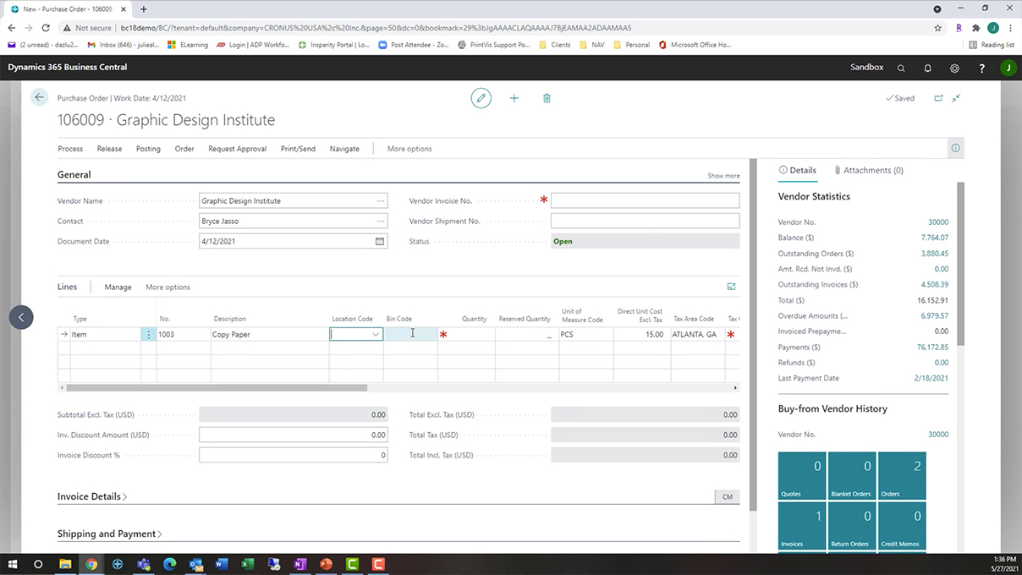
Task: Click the trash delete icon
Action: 547,98
